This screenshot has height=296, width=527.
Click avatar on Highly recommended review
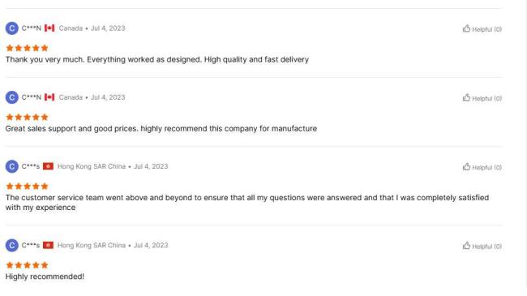tap(12, 245)
